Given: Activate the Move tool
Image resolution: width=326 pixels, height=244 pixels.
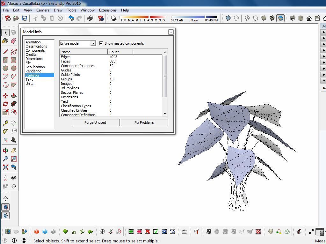Looking at the screenshot, I should tap(5, 96).
